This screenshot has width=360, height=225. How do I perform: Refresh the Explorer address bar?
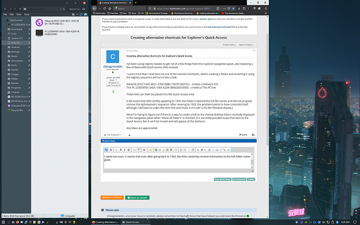64,9
